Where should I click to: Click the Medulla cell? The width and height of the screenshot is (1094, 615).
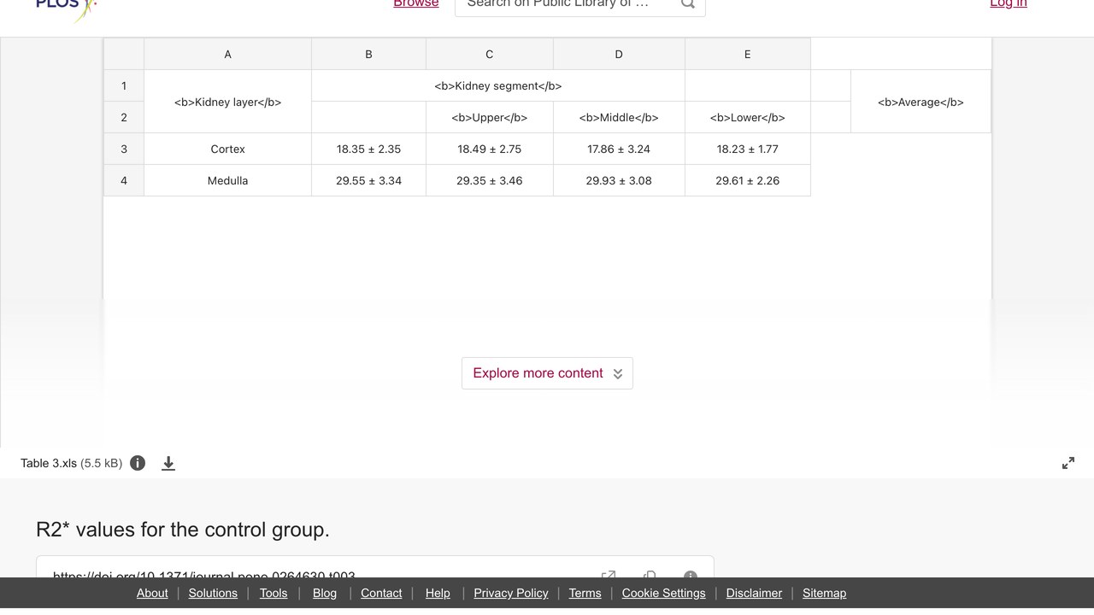pyautogui.click(x=227, y=180)
